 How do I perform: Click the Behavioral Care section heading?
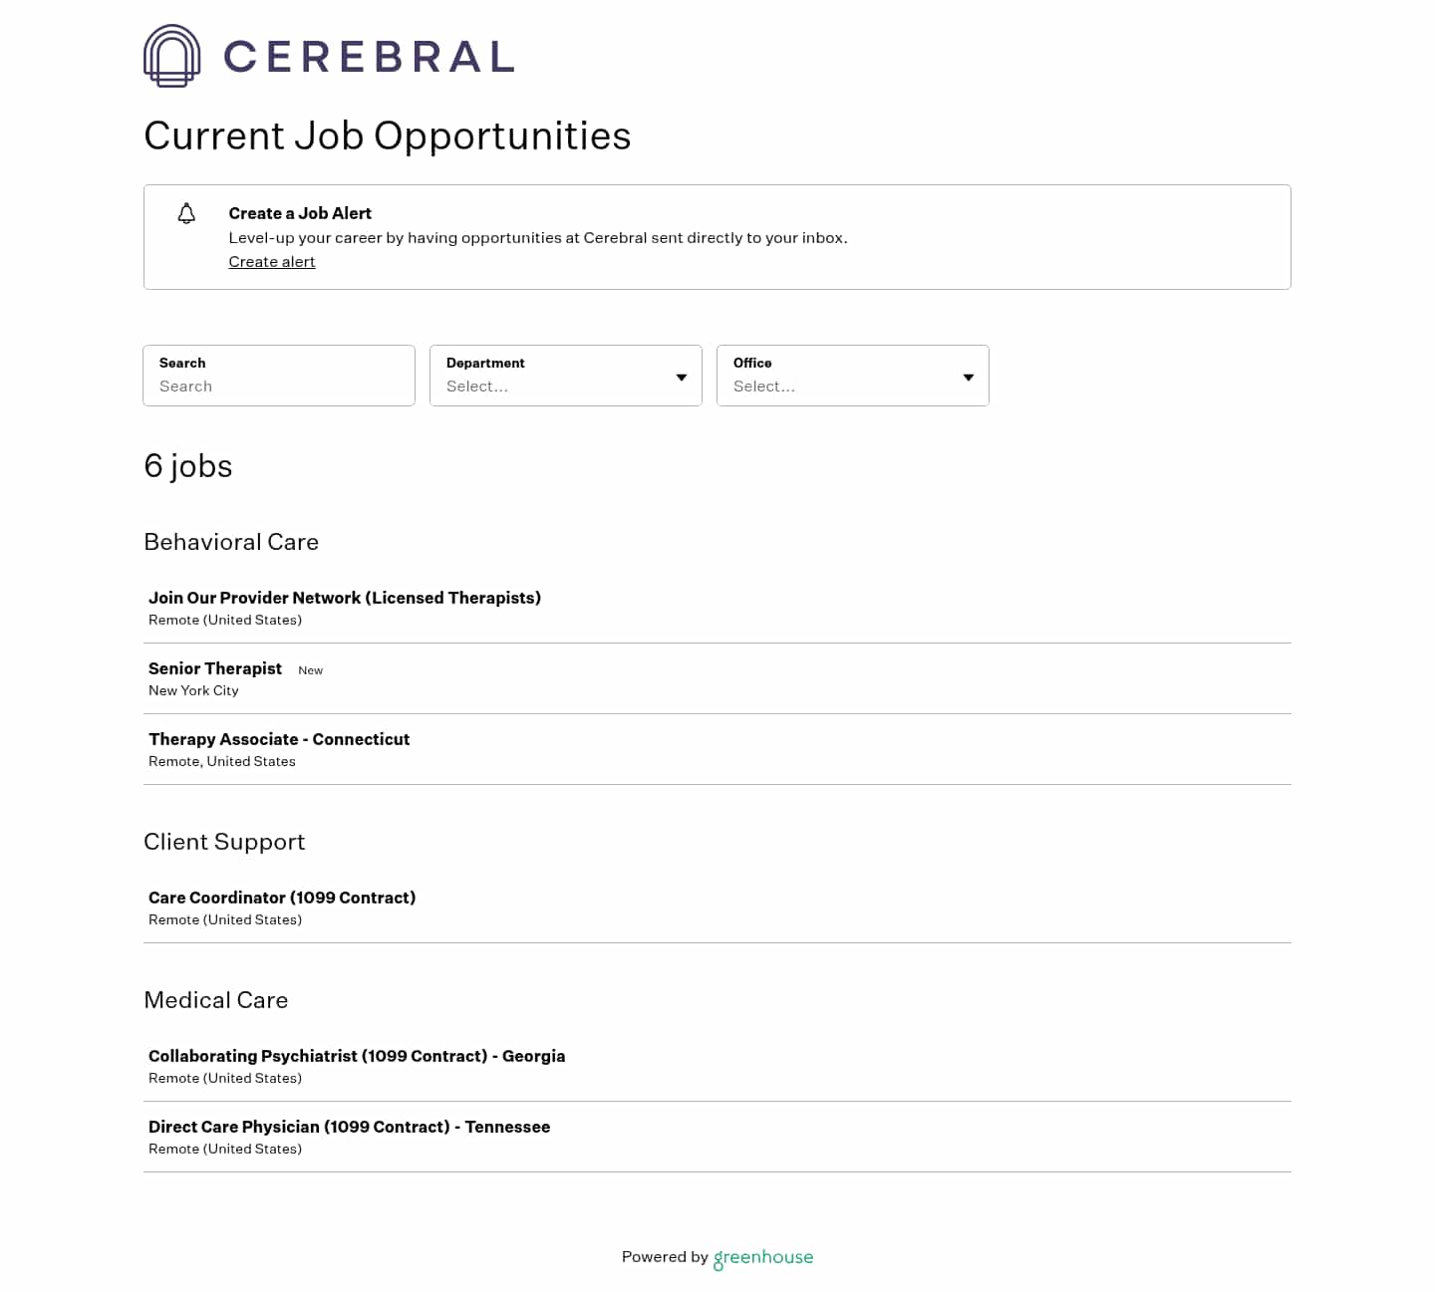point(231,542)
